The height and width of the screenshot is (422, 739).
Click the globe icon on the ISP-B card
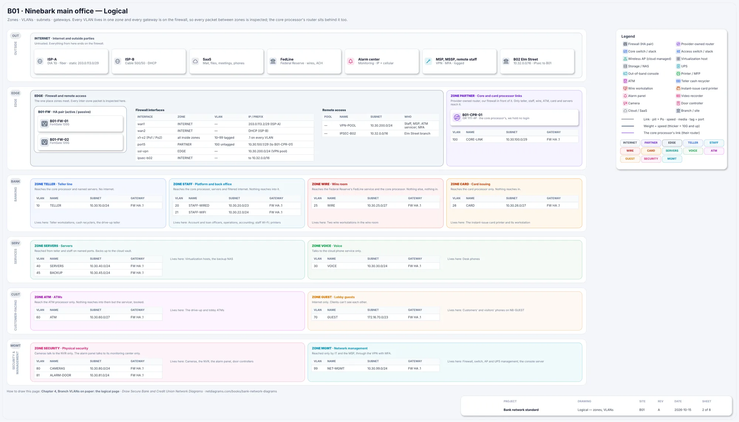(x=118, y=61)
